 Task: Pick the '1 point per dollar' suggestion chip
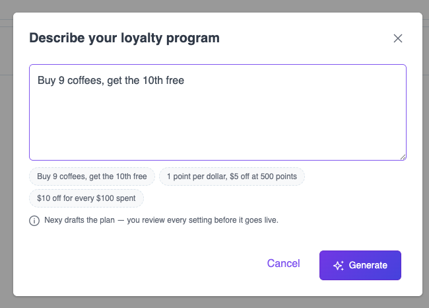pos(232,176)
